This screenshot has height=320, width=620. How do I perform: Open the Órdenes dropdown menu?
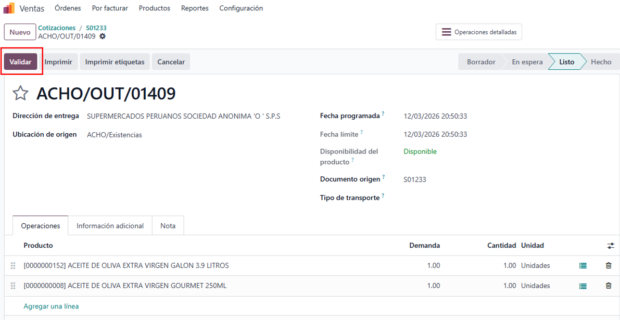[x=68, y=8]
